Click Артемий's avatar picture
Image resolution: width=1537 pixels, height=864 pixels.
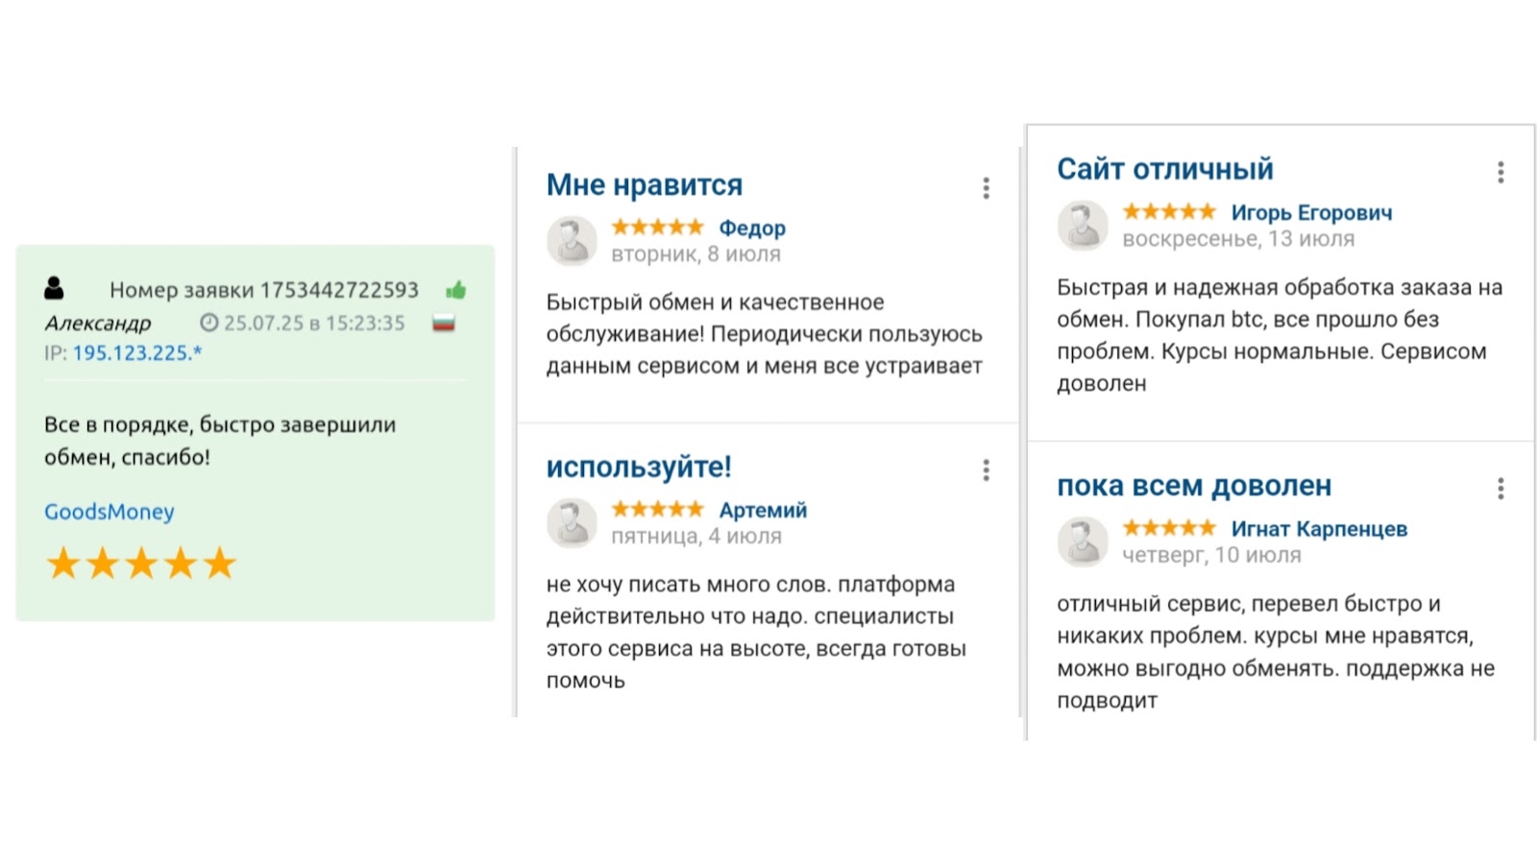click(572, 522)
